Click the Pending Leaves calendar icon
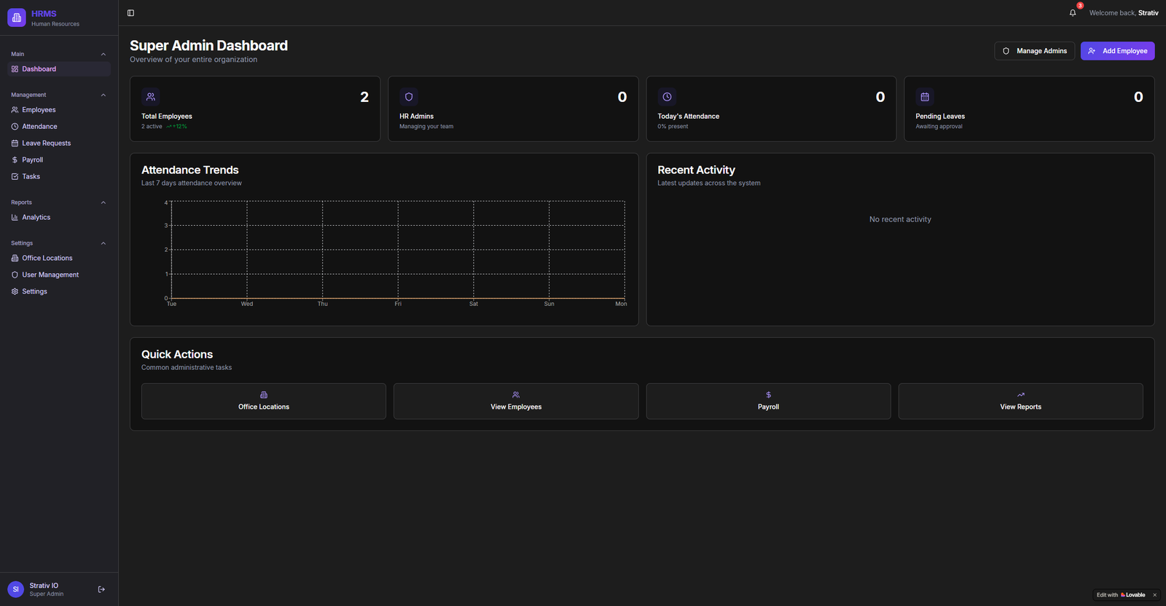The image size is (1166, 606). coord(925,97)
